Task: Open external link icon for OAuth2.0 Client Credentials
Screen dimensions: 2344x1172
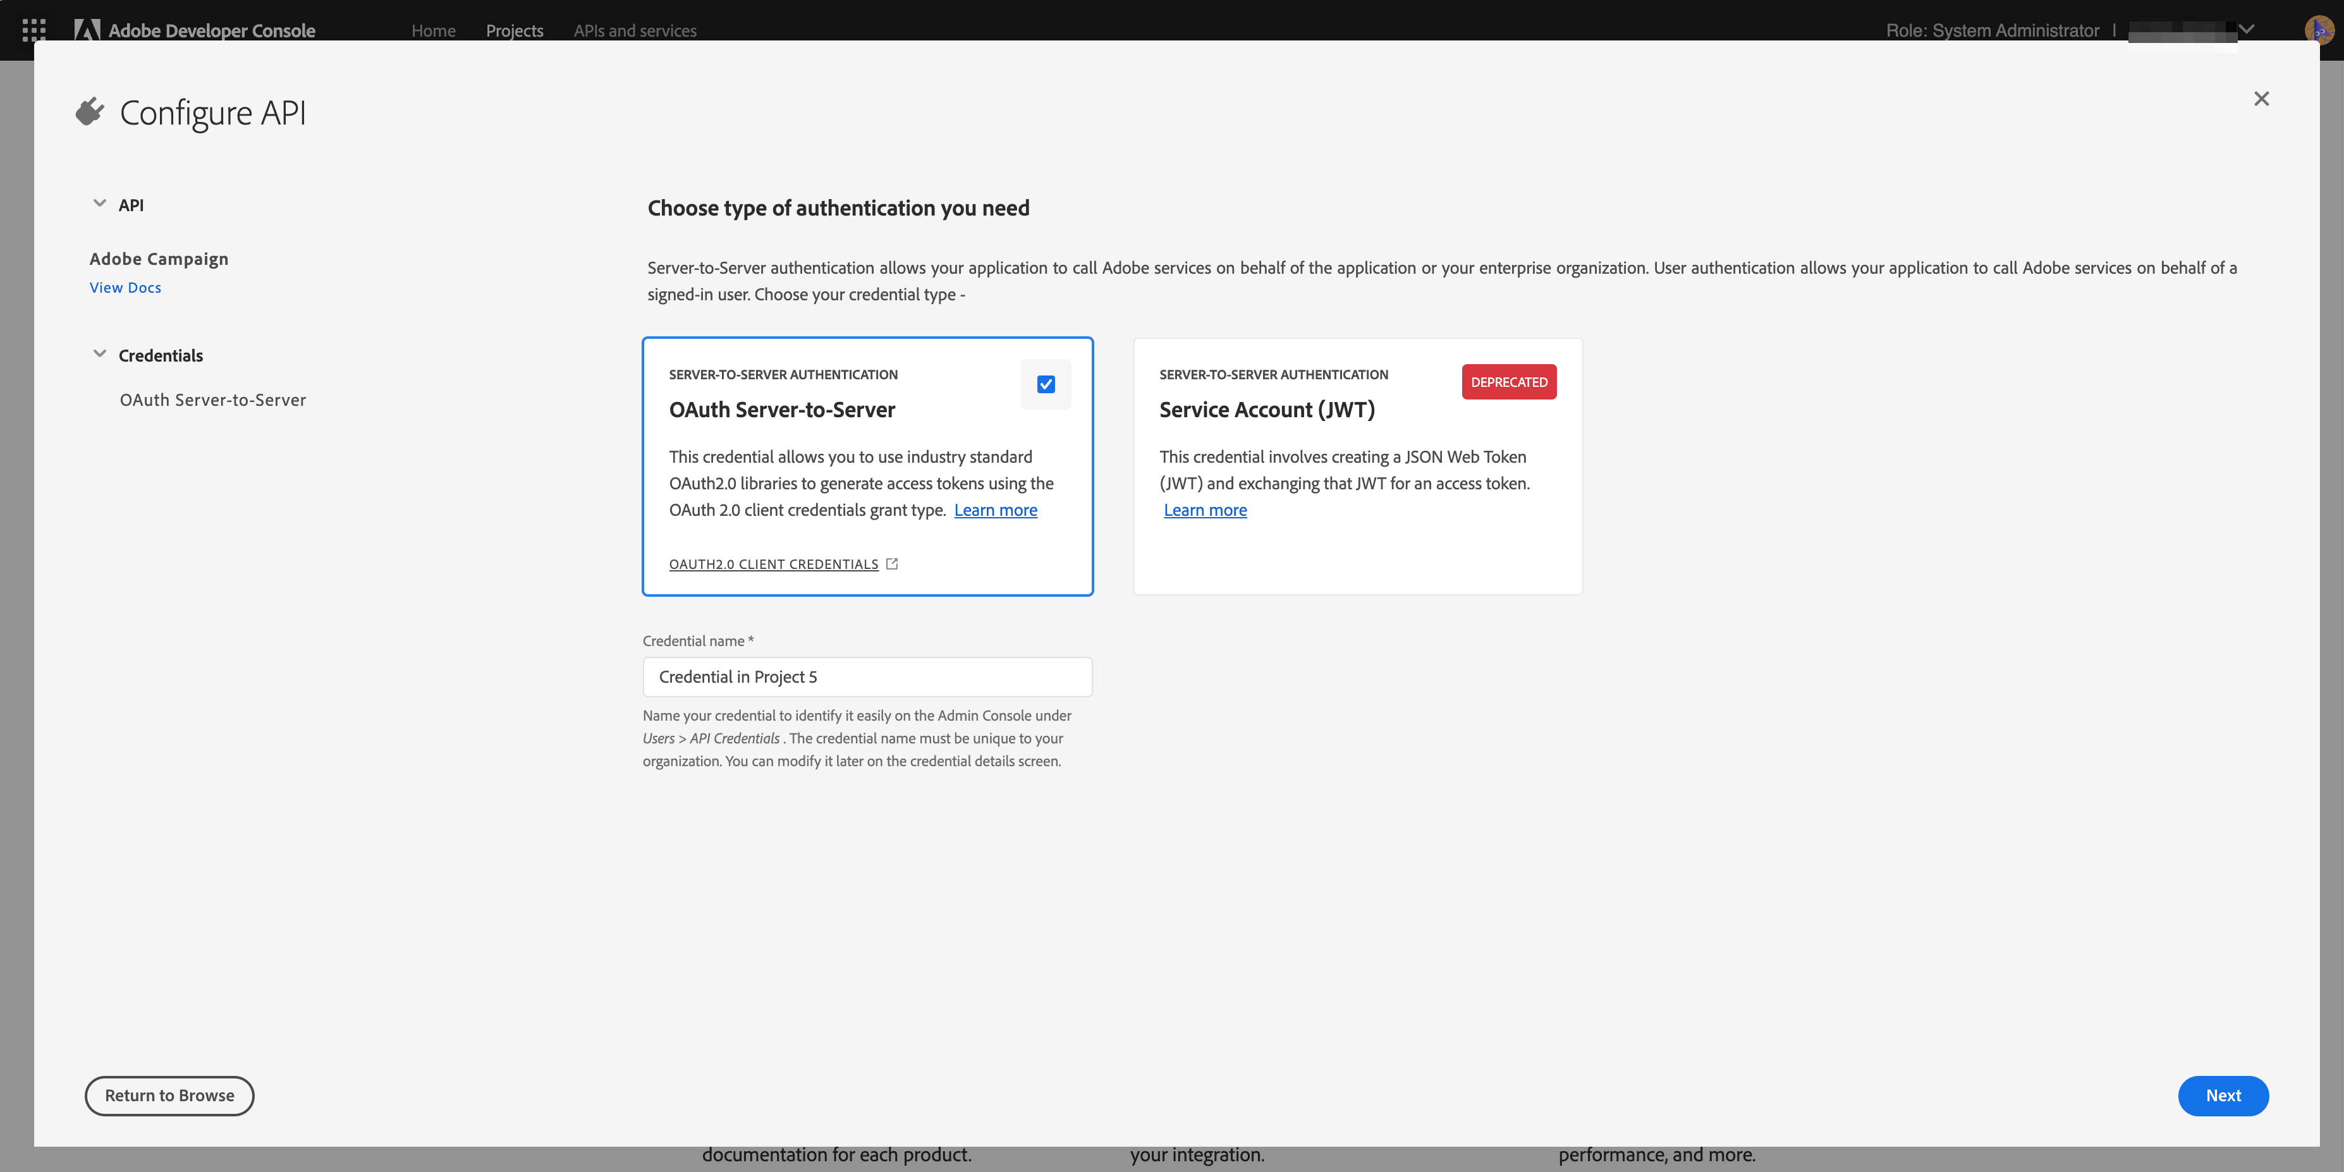Action: click(x=892, y=564)
